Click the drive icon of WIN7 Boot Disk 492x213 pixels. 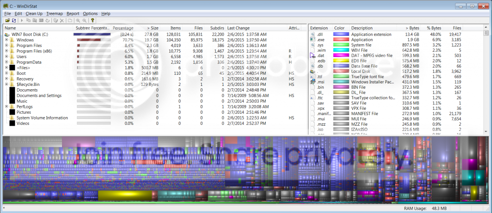[x=7, y=35]
